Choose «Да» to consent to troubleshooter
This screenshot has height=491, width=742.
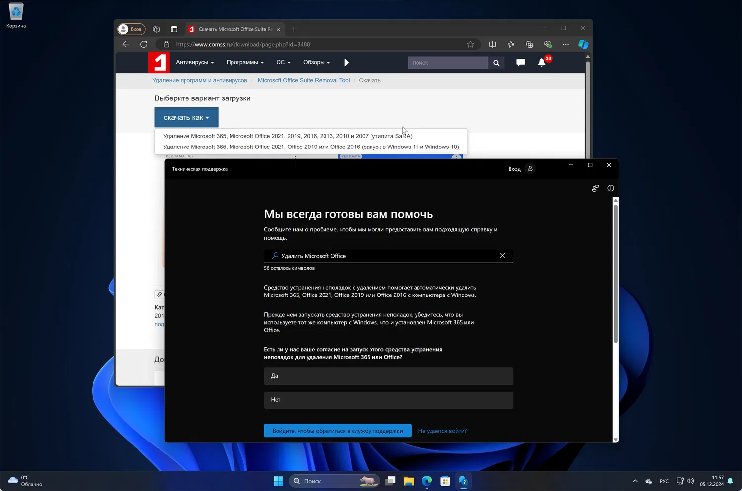coord(388,376)
